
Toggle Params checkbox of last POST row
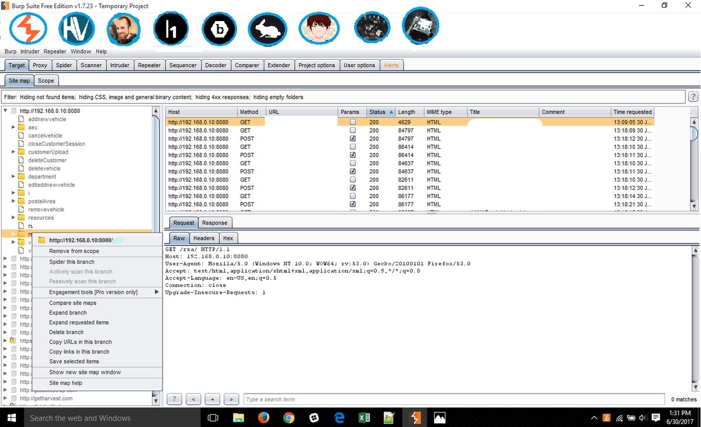[x=352, y=204]
